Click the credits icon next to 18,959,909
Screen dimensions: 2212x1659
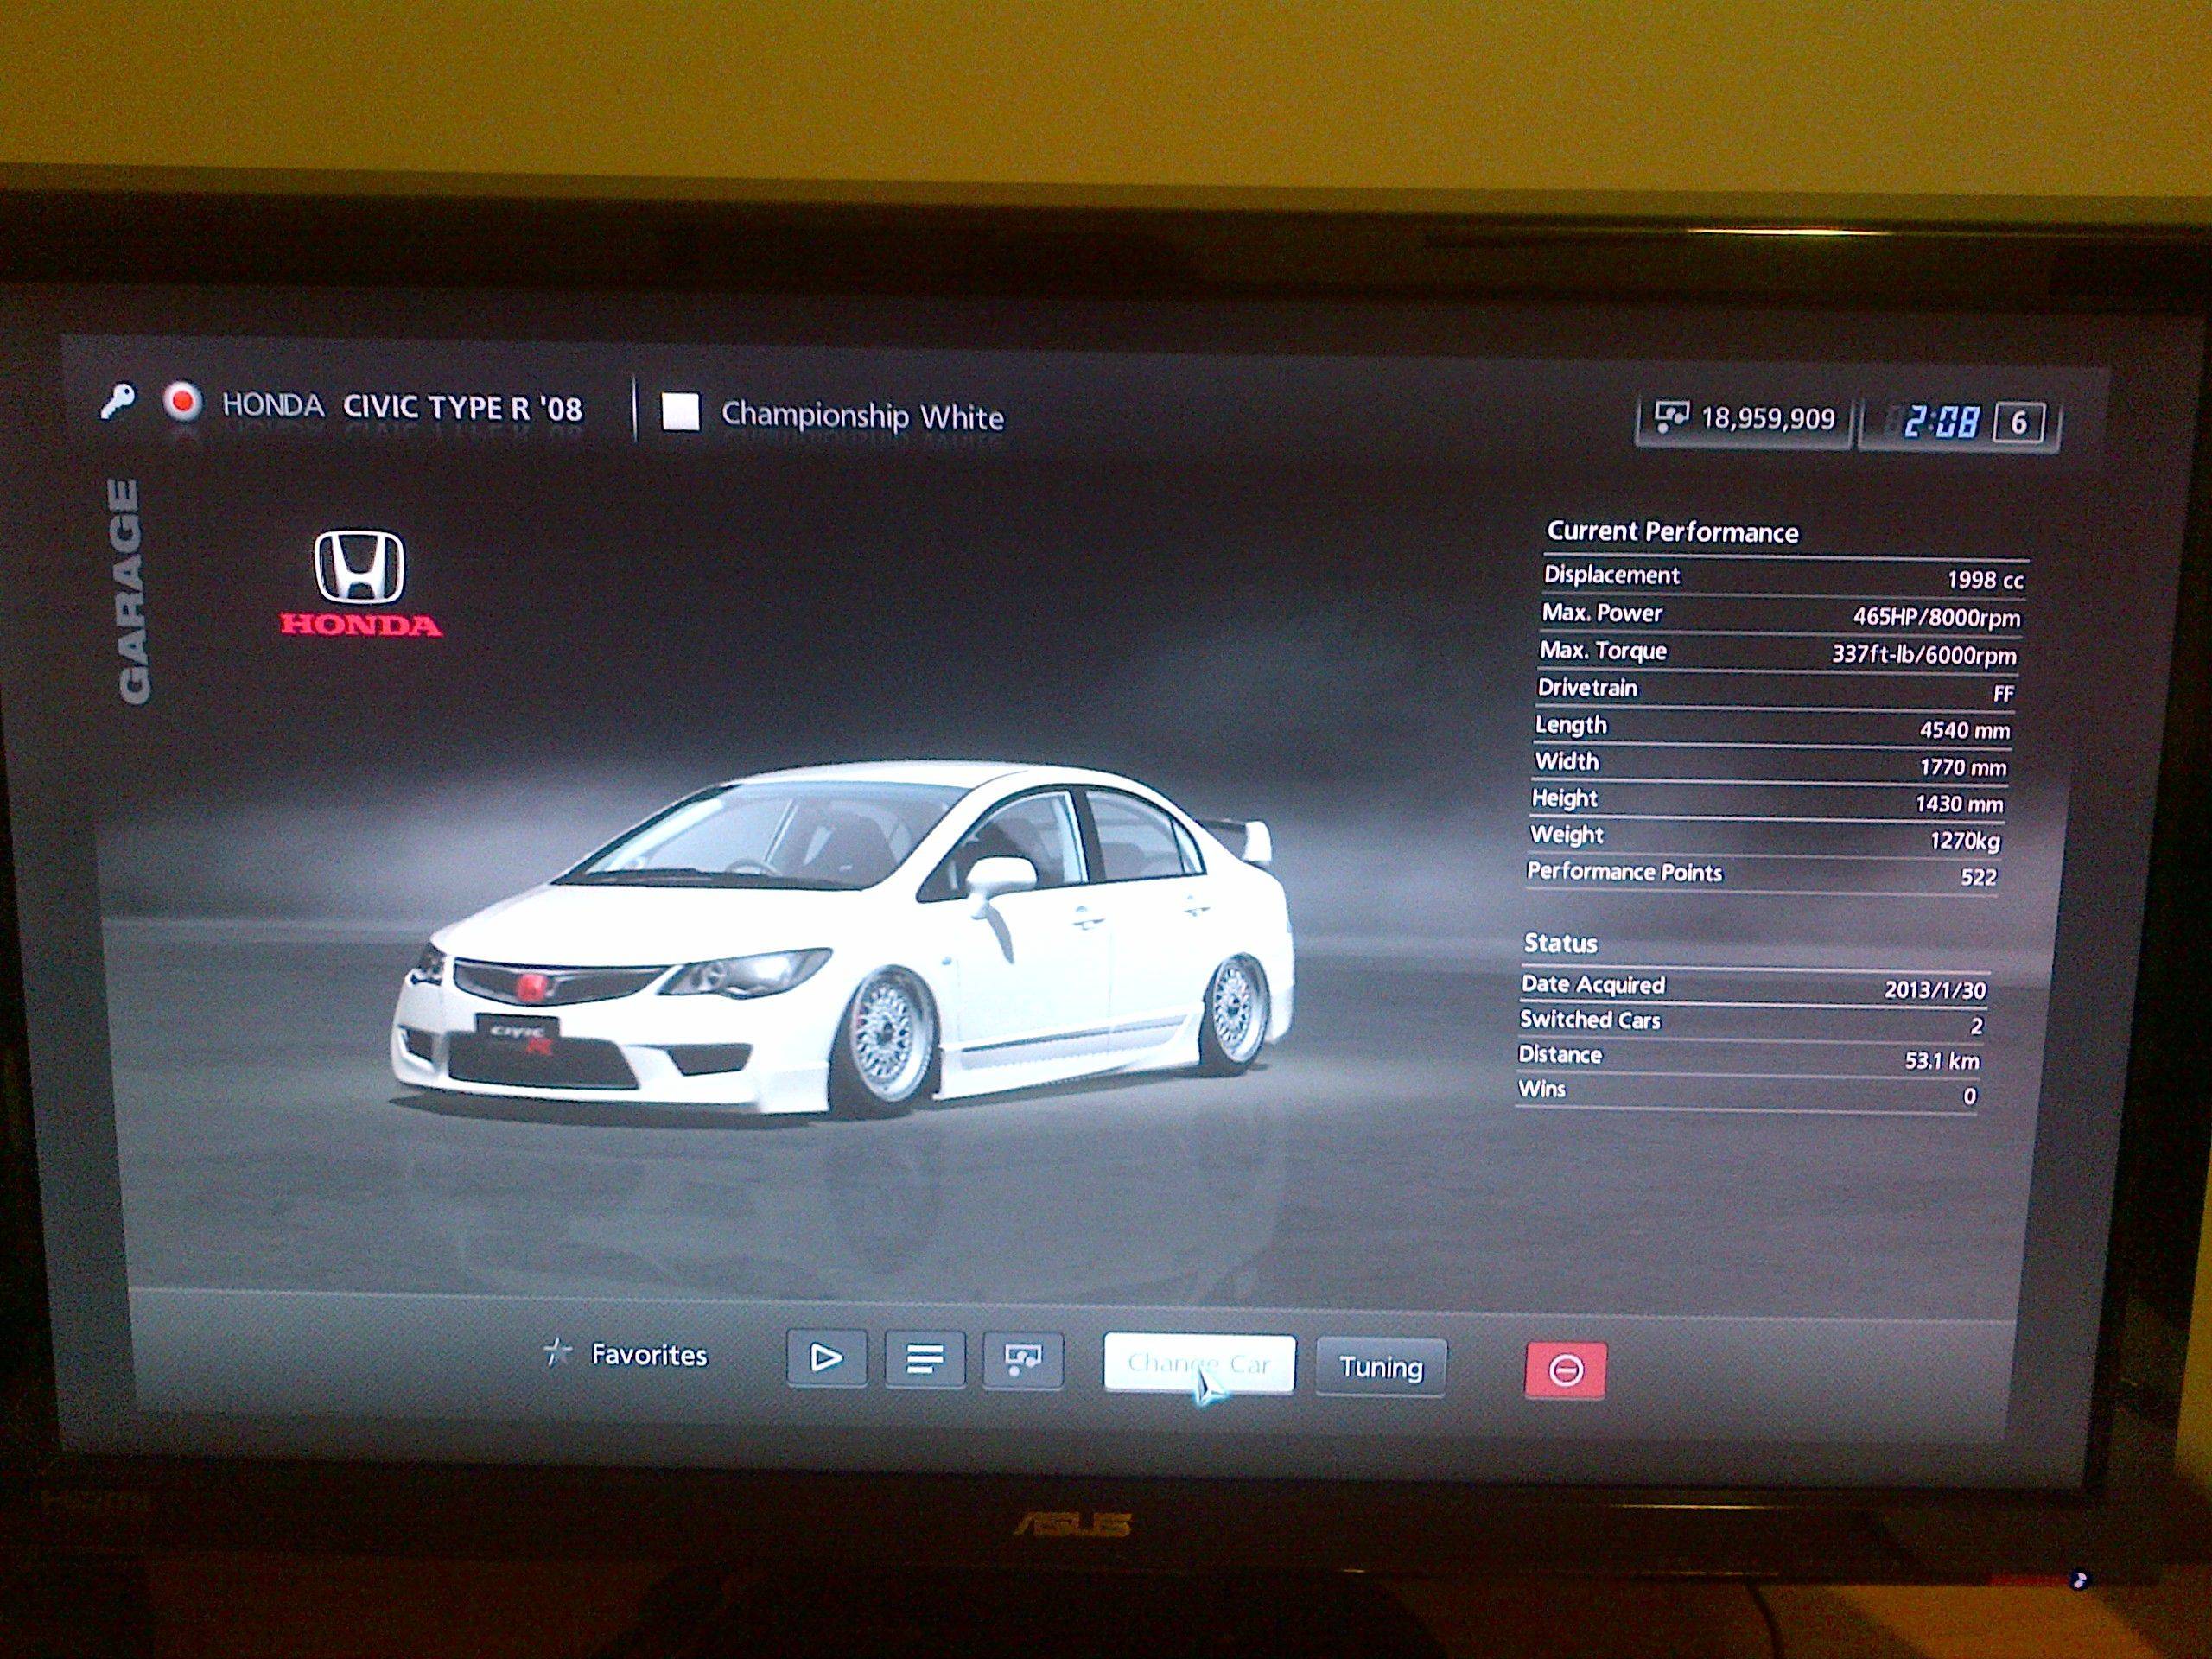1671,417
